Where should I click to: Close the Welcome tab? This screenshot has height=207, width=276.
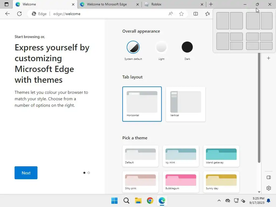coord(73,4)
